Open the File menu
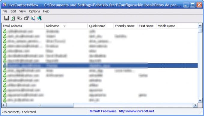The height and width of the screenshot is (116, 204). click(x=5, y=11)
